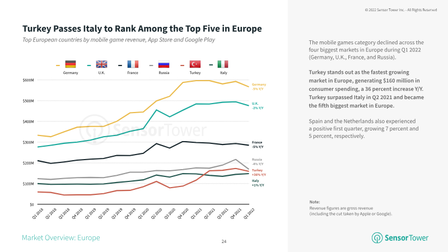448x252 pixels.
Task: Click the Sensor Tower logo at bottom right
Action: click(x=402, y=237)
